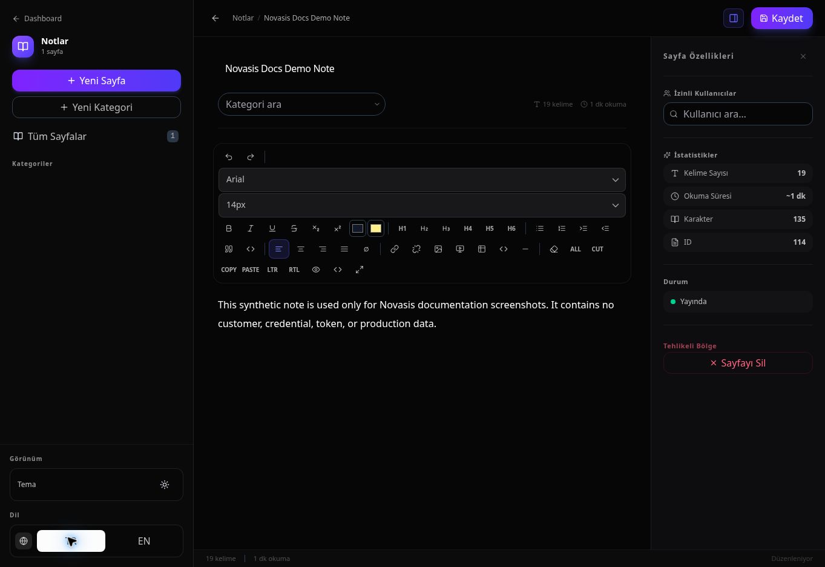
Task: Toggle strikethrough formatting
Action: point(294,228)
